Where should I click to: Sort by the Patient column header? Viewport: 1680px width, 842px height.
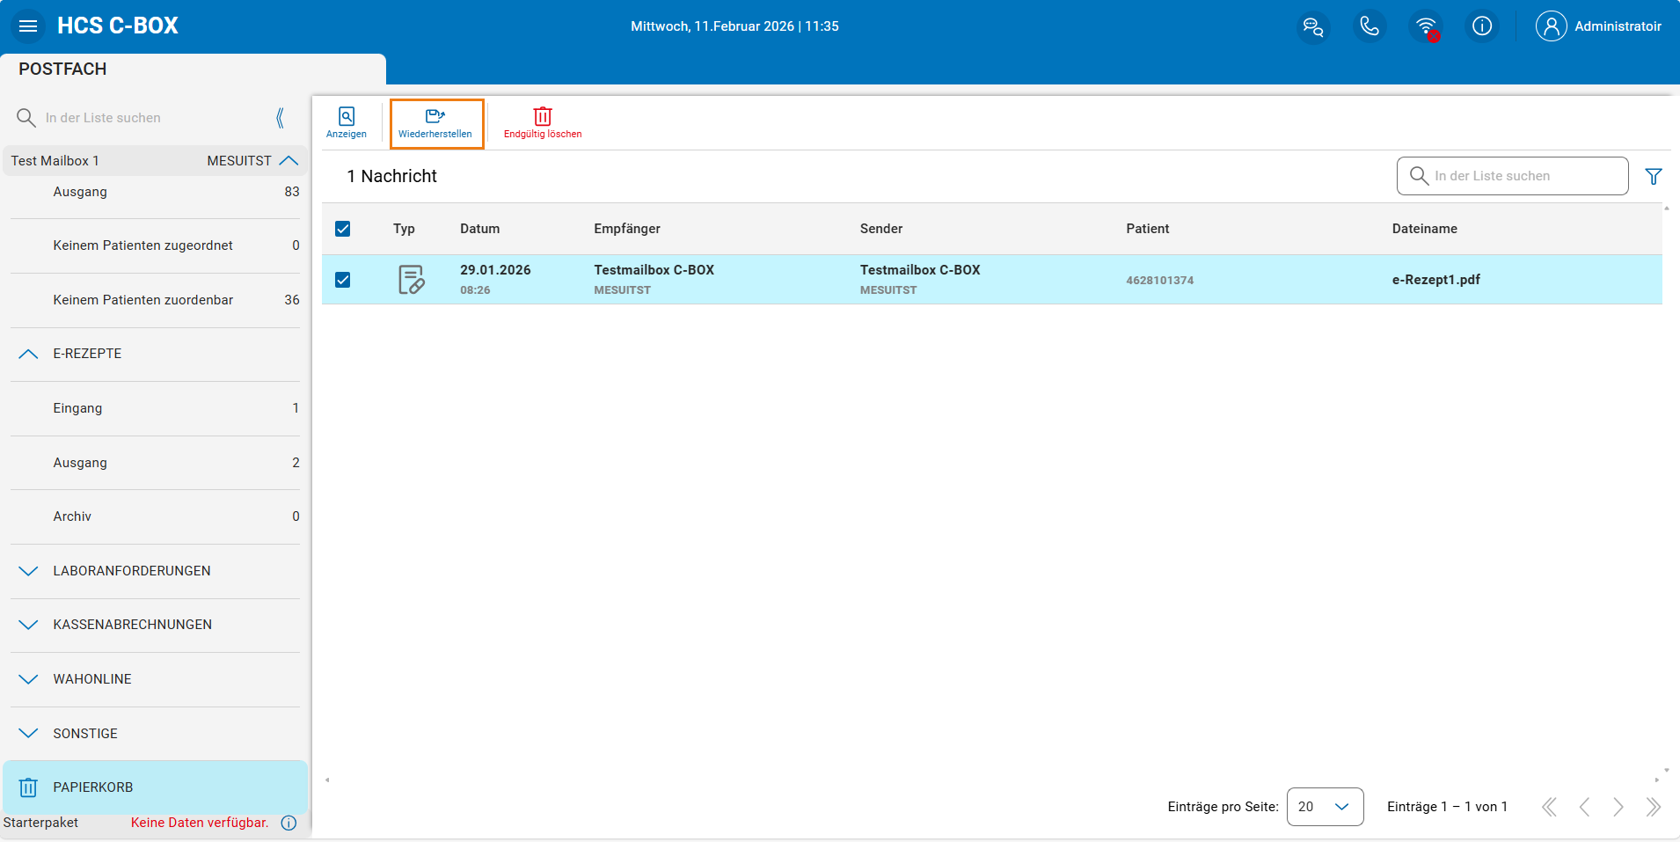[x=1148, y=229]
